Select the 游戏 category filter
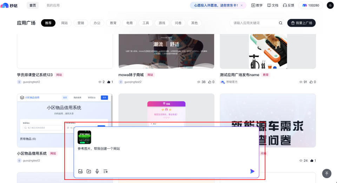 [x=162, y=23]
